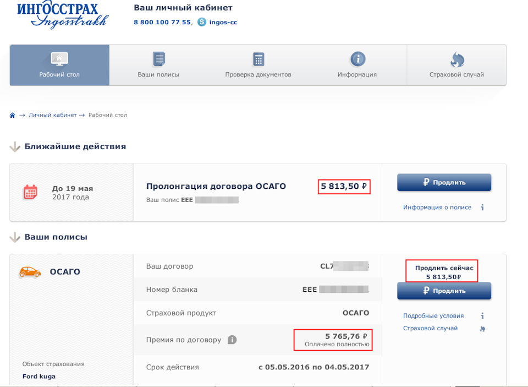
Task: Click the Информация info icon
Action: [358, 59]
